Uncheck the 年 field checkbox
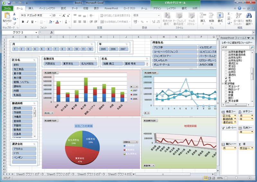Viewport: 257px width, 182px height. (x=226, y=78)
